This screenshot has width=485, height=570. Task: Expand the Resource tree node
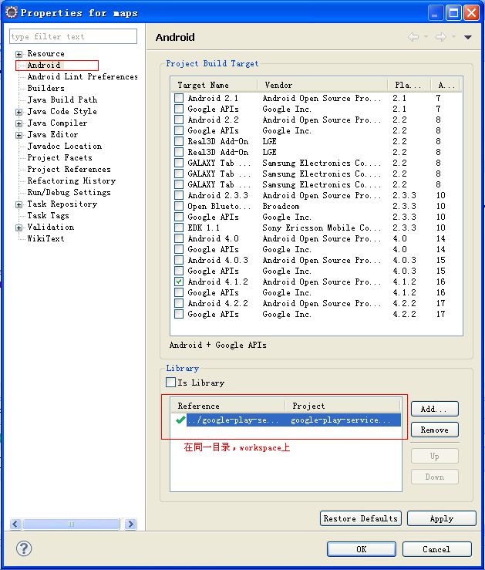pos(19,54)
